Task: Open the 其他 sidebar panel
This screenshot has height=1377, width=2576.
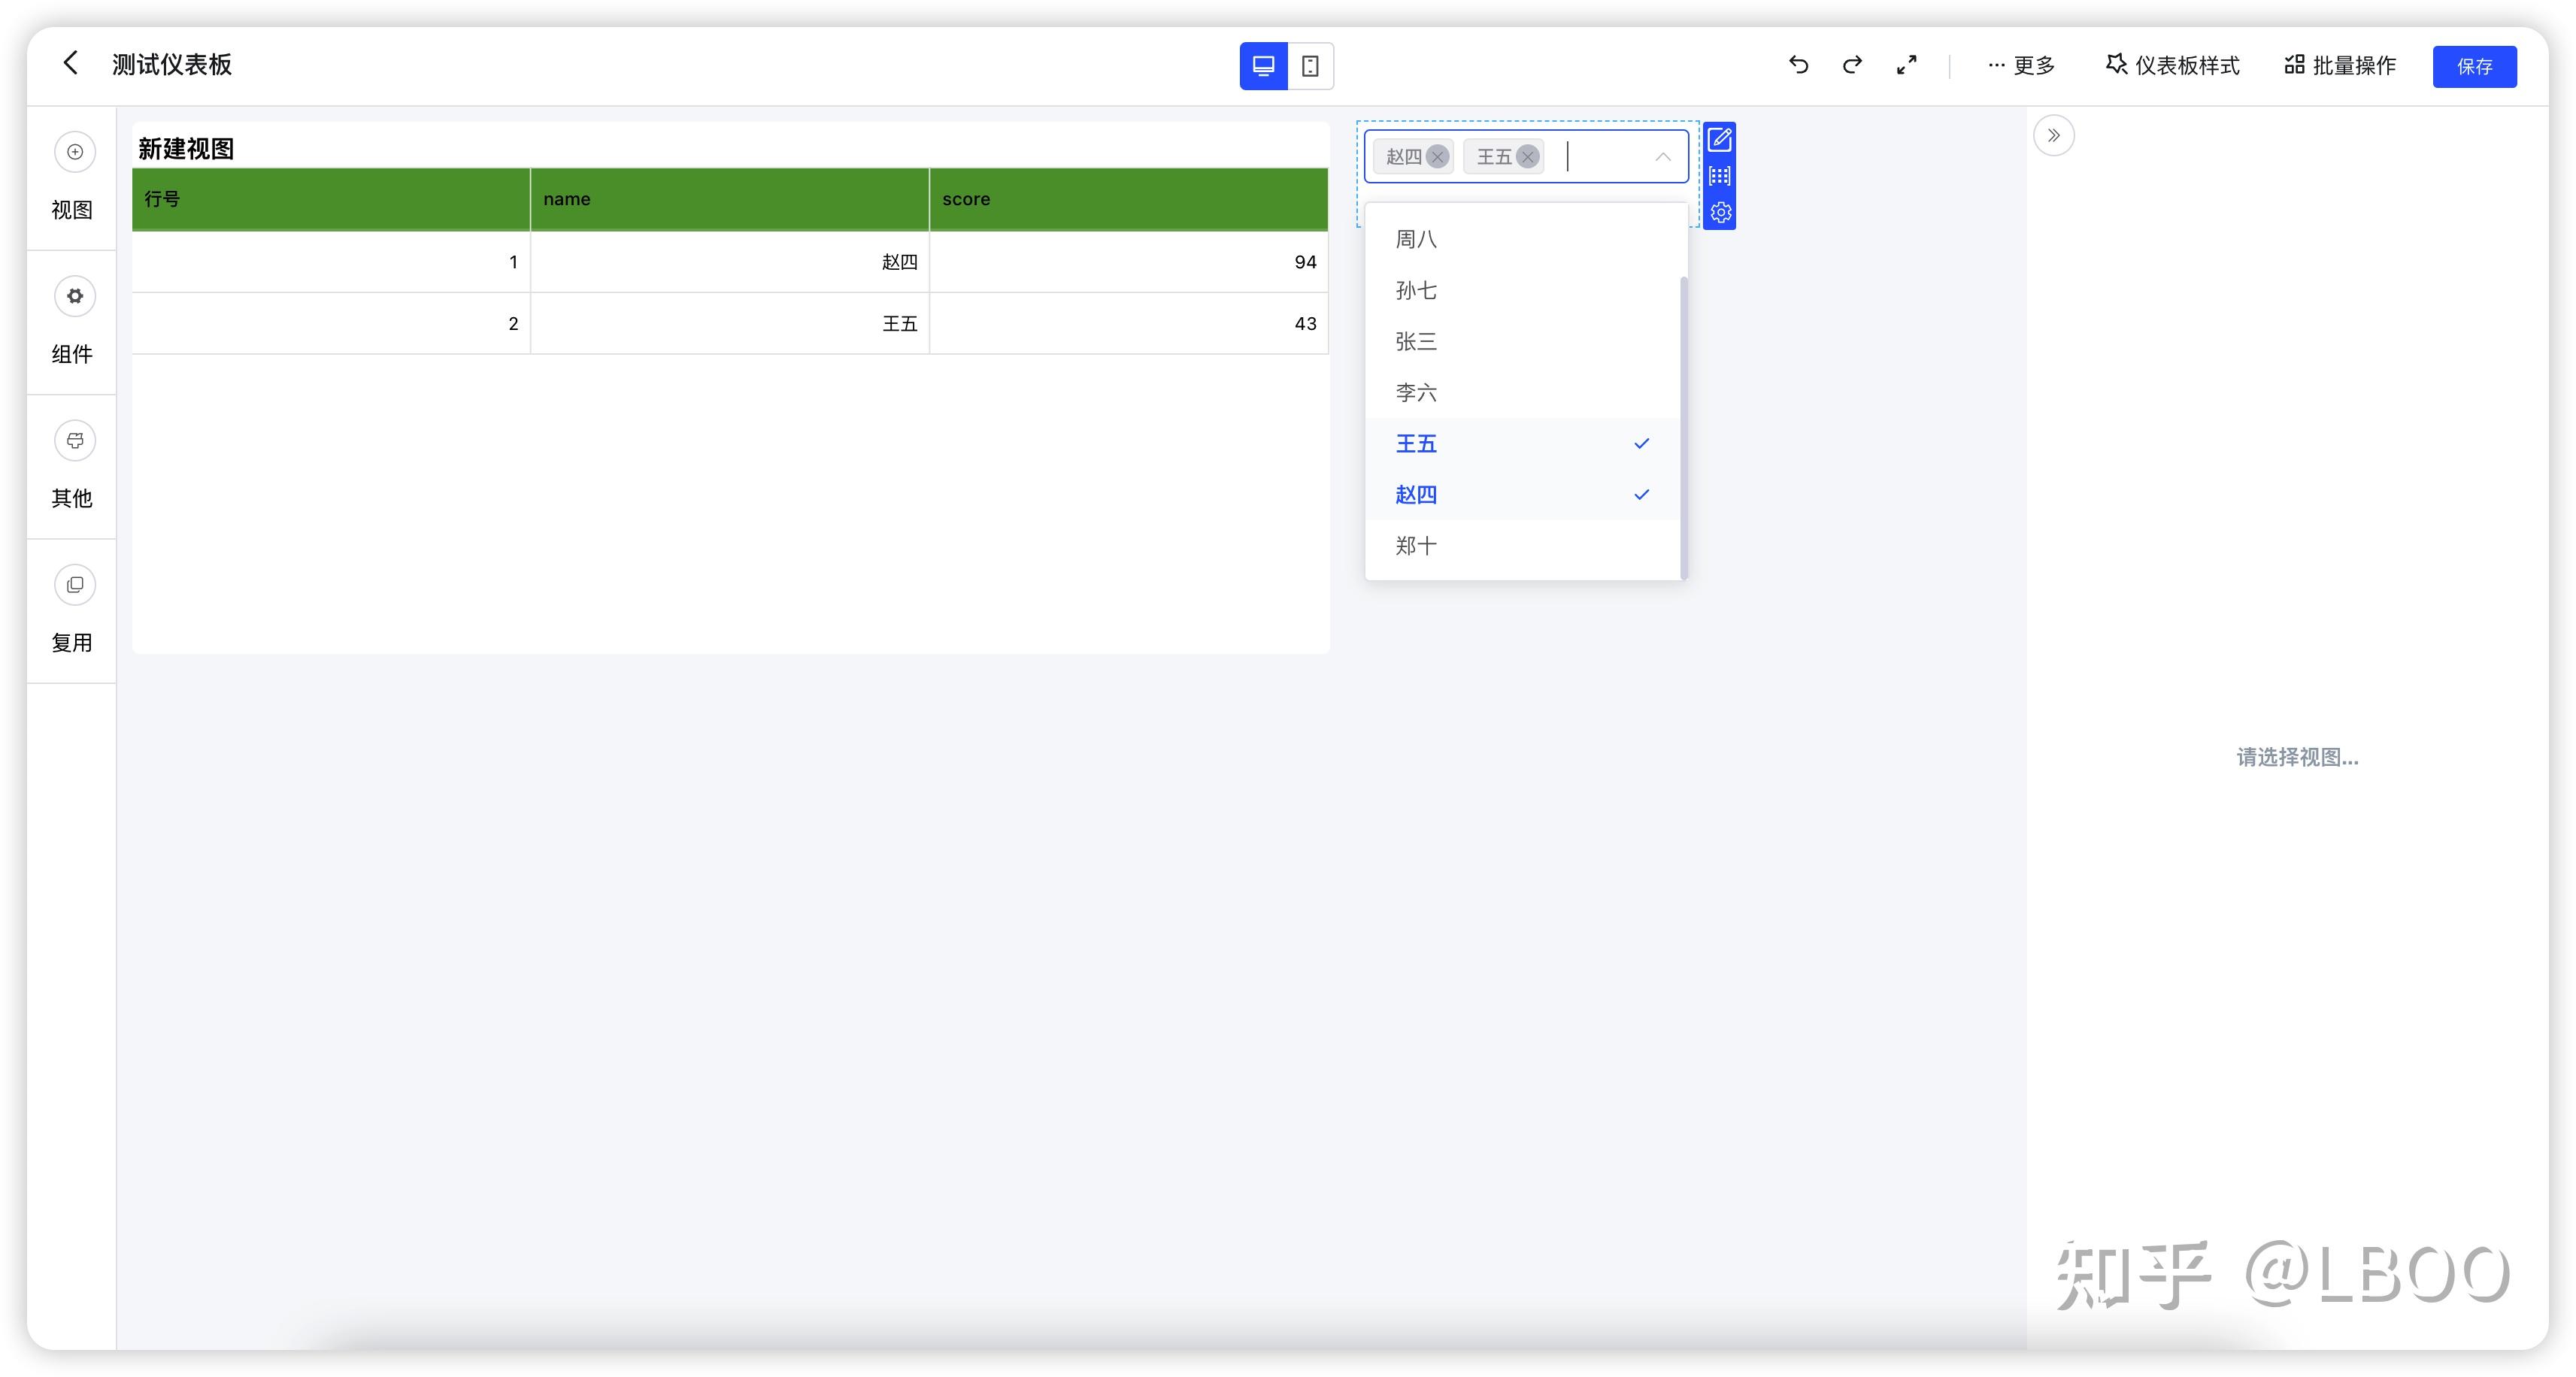Action: (74, 441)
